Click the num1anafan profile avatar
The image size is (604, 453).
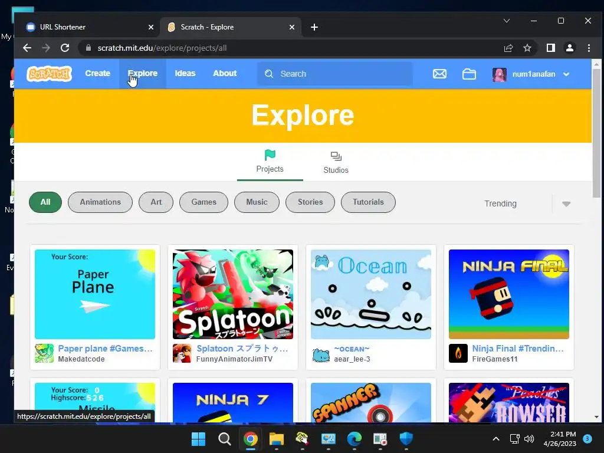pyautogui.click(x=499, y=74)
